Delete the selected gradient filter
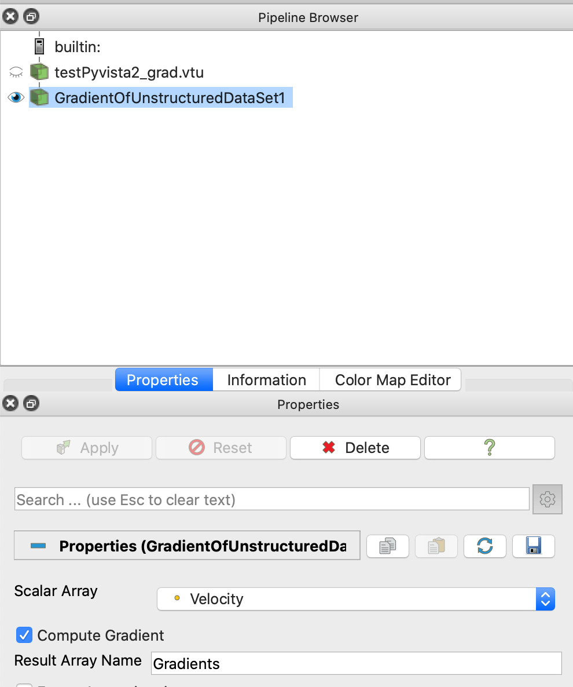 [x=355, y=447]
